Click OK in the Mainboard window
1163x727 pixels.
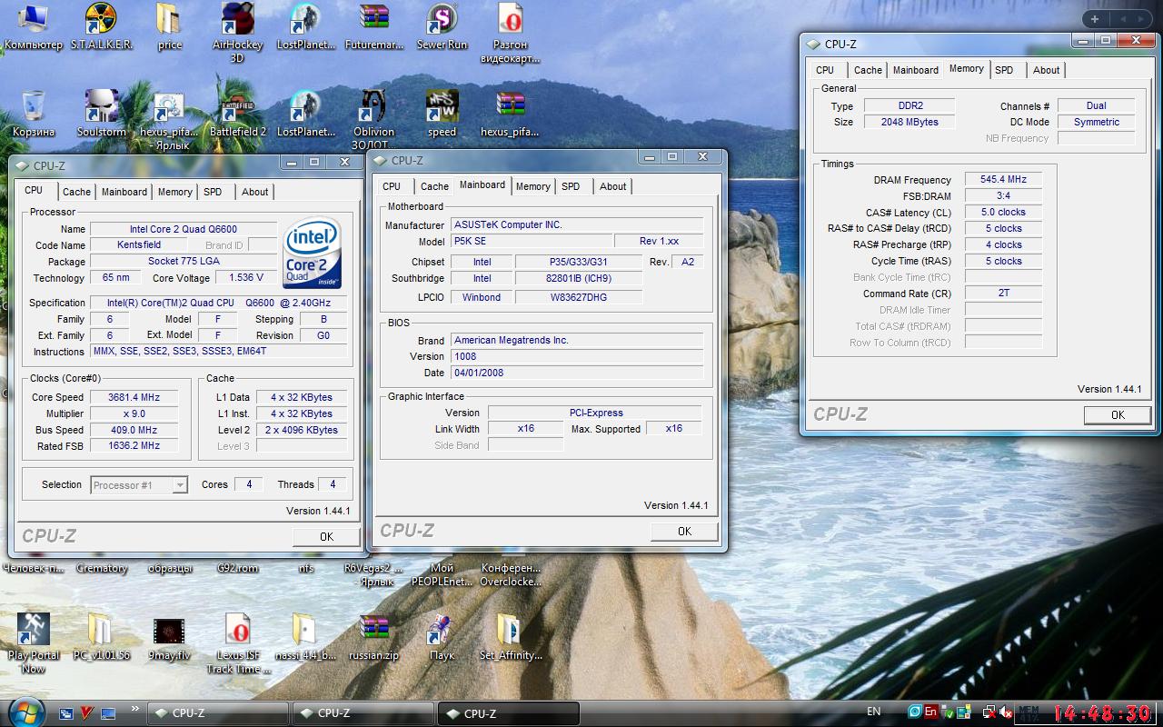coord(684,531)
